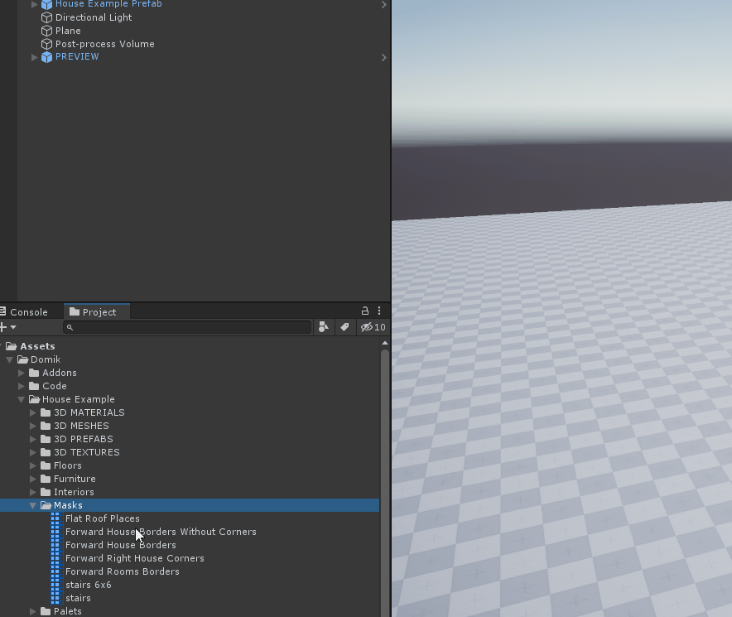The width and height of the screenshot is (732, 617).
Task: Select the Furniture folder
Action: pos(75,479)
